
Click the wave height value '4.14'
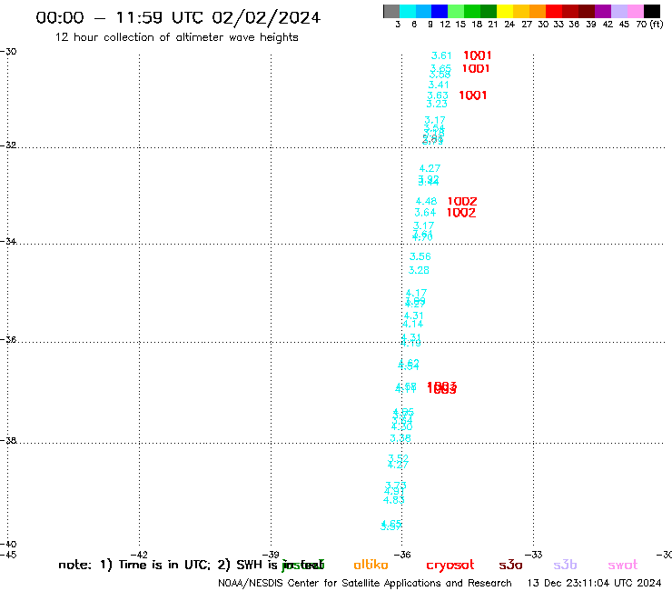[412, 324]
